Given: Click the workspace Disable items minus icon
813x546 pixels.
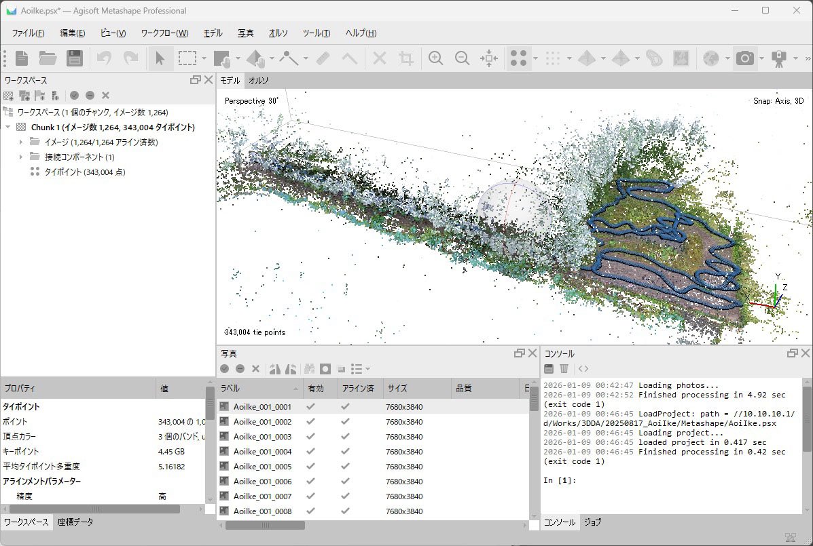Looking at the screenshot, I should pos(90,95).
